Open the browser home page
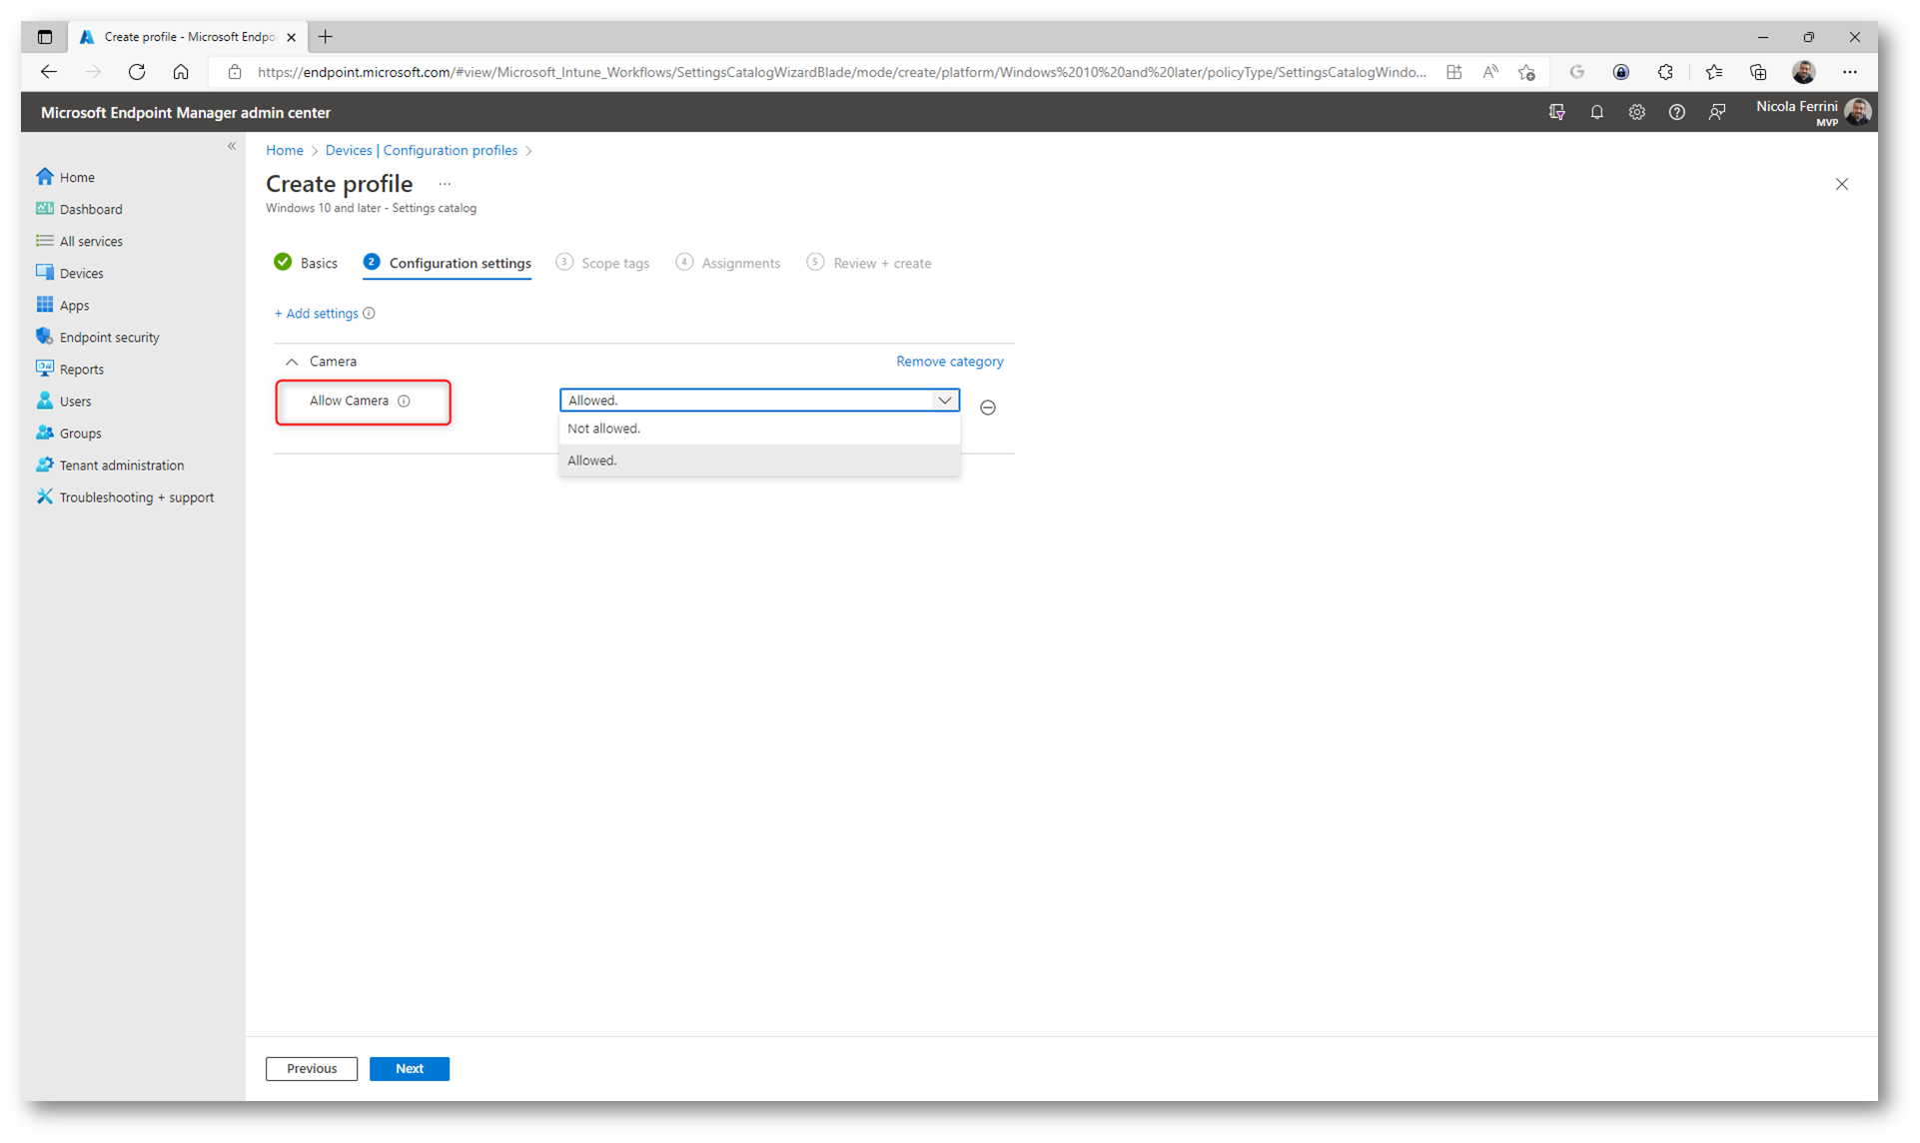Screen dimensions: 1920x1143 [181, 72]
